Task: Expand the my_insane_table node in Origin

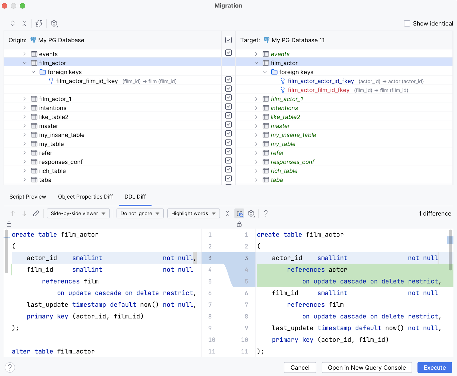Action: pos(25,135)
